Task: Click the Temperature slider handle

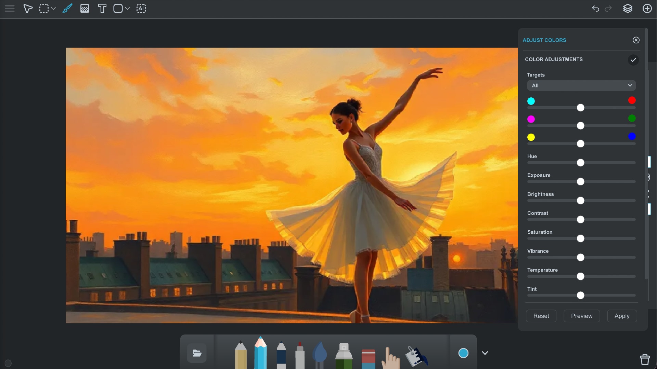Action: [x=581, y=277]
